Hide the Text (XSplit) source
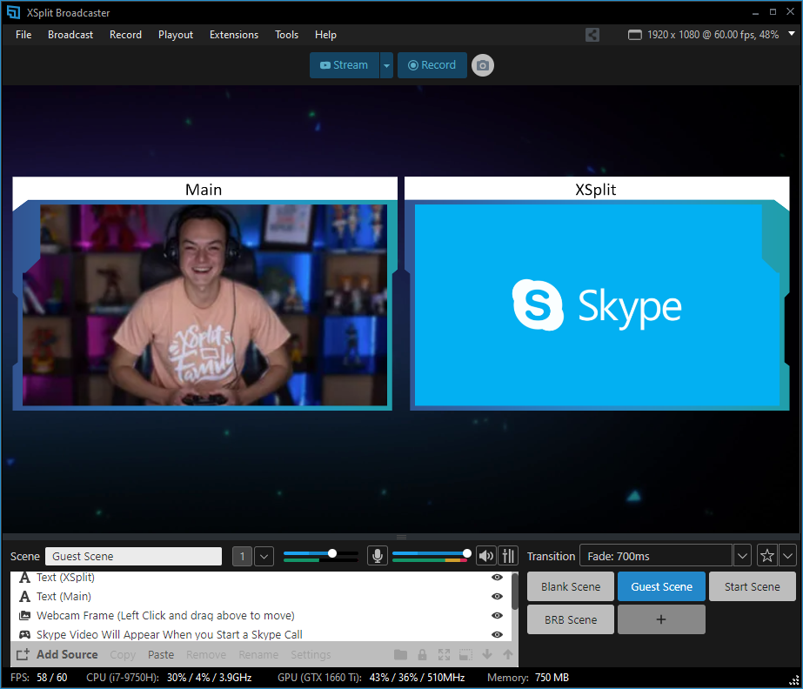Viewport: 803px width, 689px height. coord(497,578)
